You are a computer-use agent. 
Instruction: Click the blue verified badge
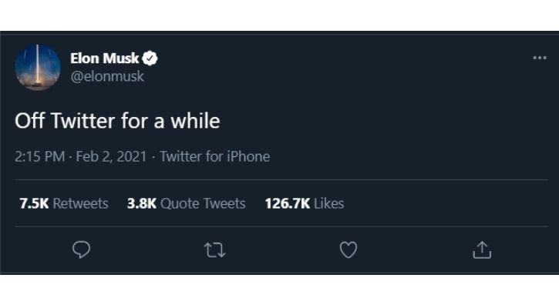click(x=152, y=59)
